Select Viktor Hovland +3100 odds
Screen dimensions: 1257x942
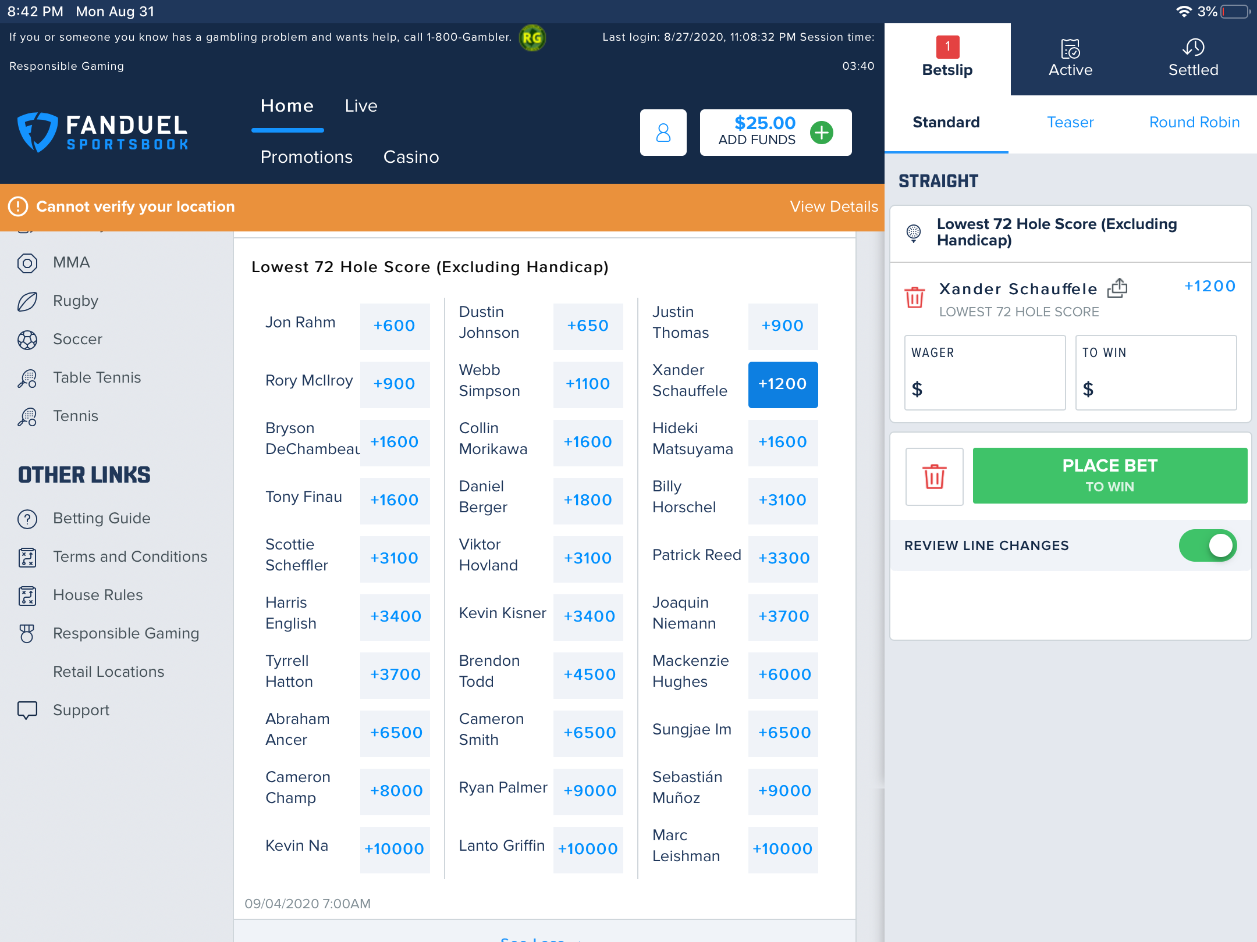pos(588,559)
